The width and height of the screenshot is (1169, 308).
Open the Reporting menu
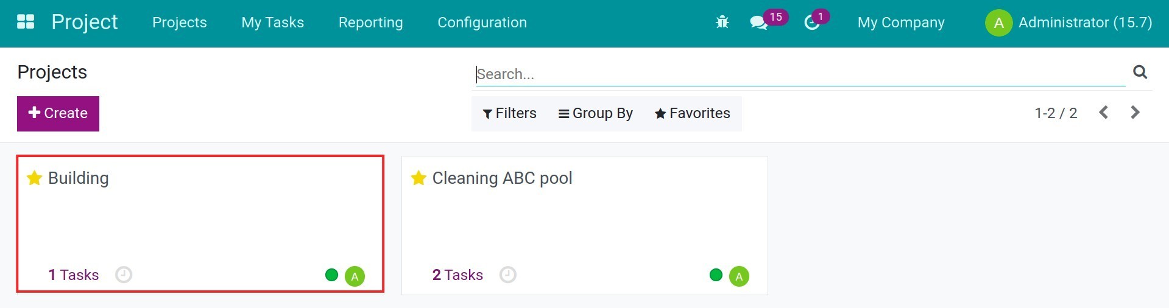tap(370, 23)
